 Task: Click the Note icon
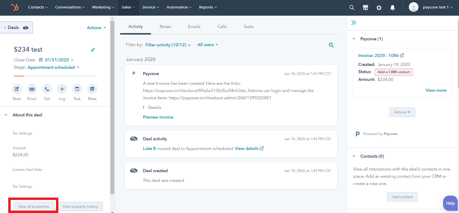(17, 89)
